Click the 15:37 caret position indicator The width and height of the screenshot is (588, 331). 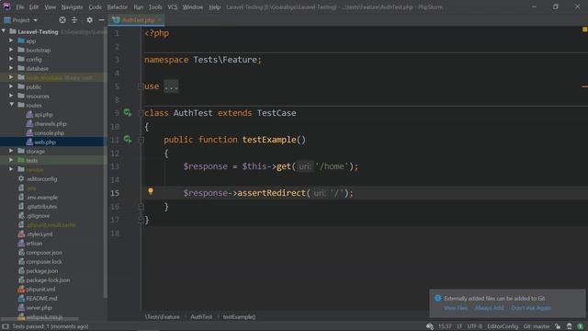coord(445,326)
